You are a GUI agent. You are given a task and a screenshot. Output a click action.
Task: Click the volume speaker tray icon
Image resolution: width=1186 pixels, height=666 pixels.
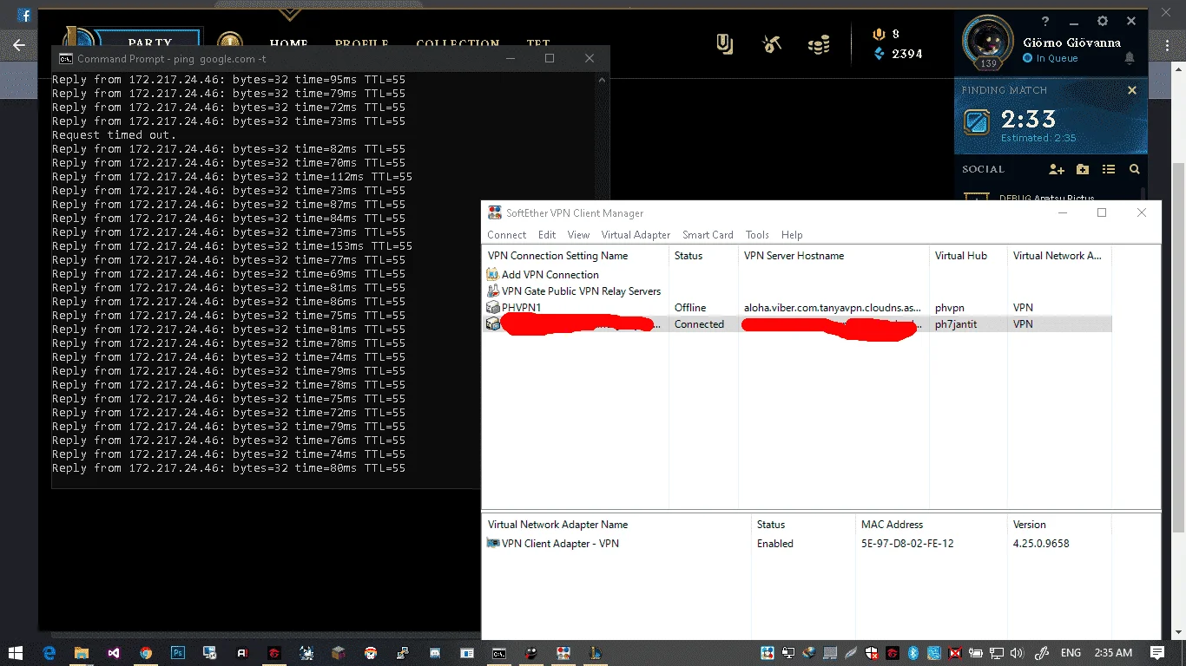1018,652
